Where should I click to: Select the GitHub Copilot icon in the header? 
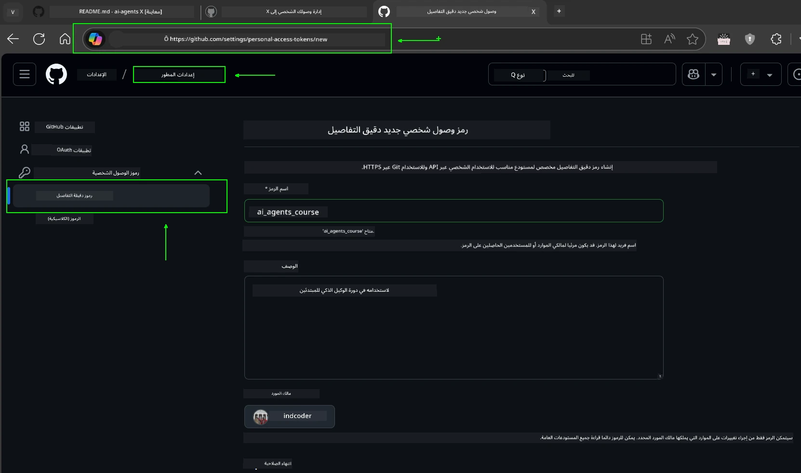click(x=694, y=74)
